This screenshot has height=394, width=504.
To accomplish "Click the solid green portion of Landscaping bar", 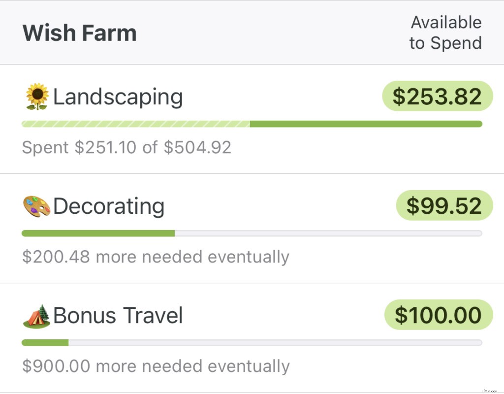I will coord(366,124).
